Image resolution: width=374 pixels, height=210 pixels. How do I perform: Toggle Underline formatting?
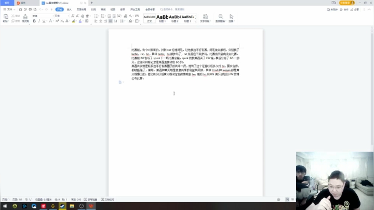[x=44, y=21]
